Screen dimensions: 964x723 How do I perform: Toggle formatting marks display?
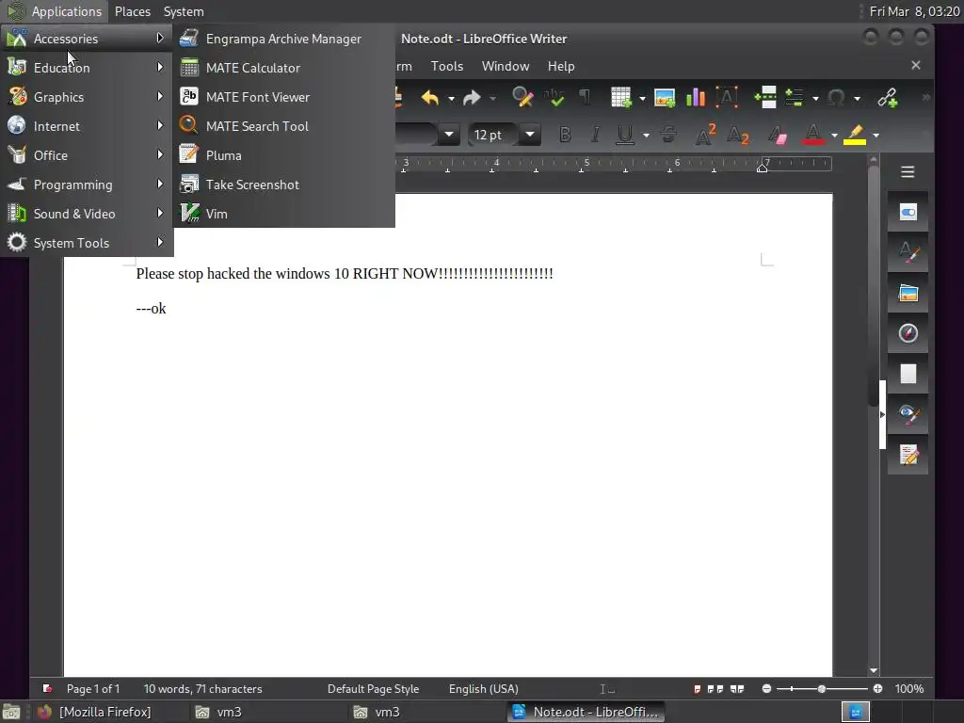click(x=585, y=97)
